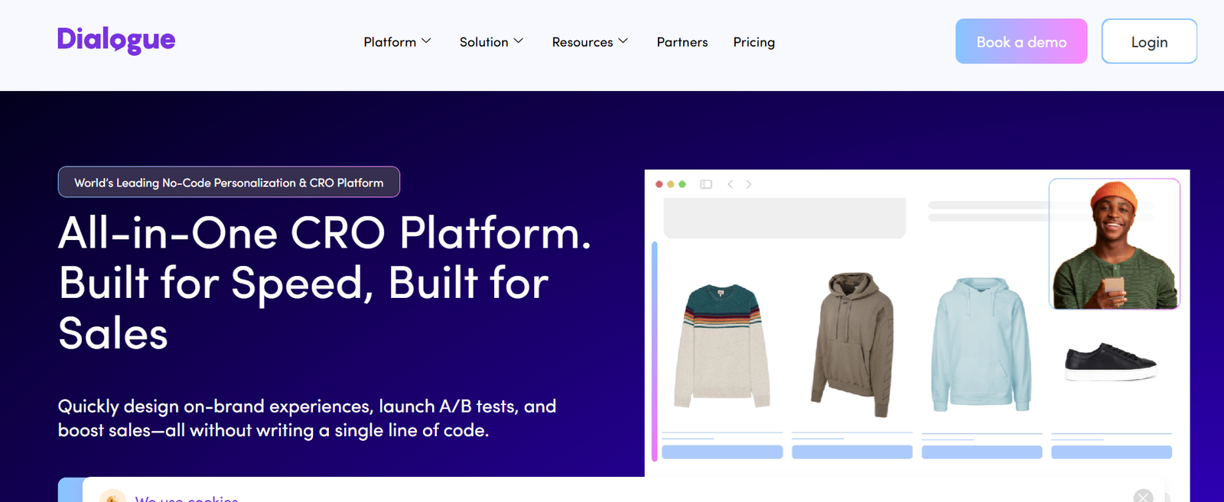Click the forward arrow in mock browser
The image size is (1224, 502).
(x=749, y=184)
